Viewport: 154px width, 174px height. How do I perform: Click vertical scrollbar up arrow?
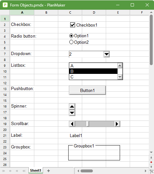151,12
